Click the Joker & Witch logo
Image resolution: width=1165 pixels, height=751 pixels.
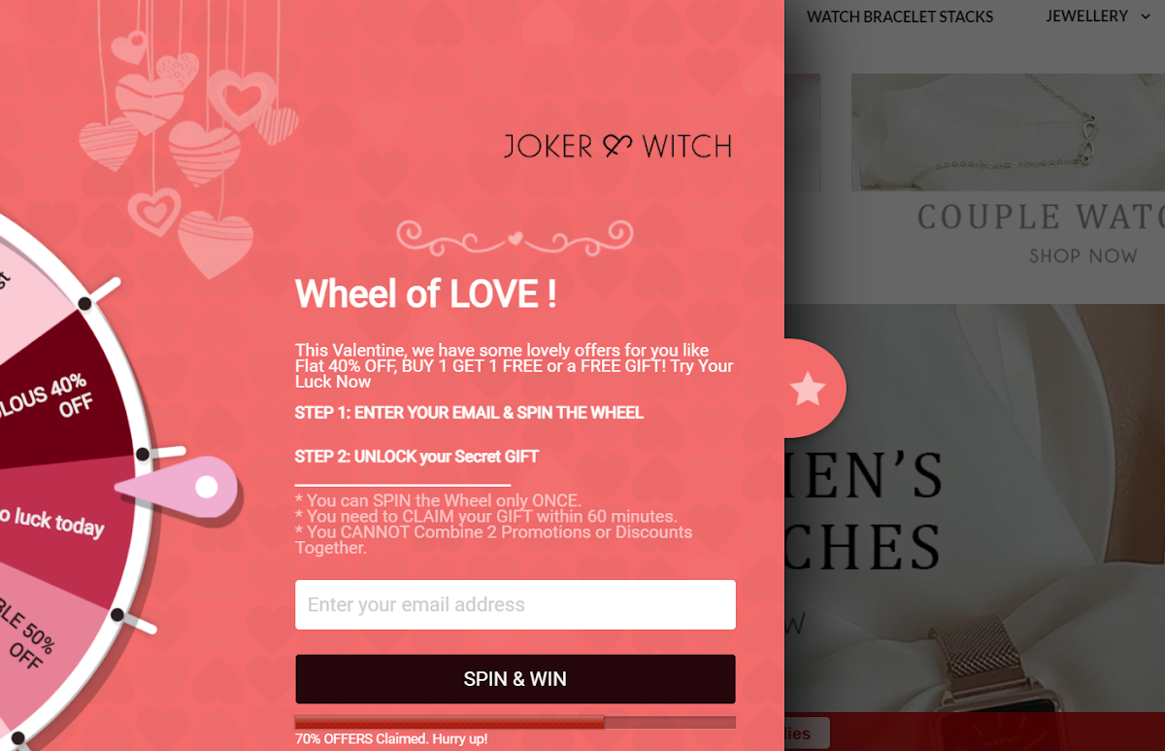(x=617, y=147)
